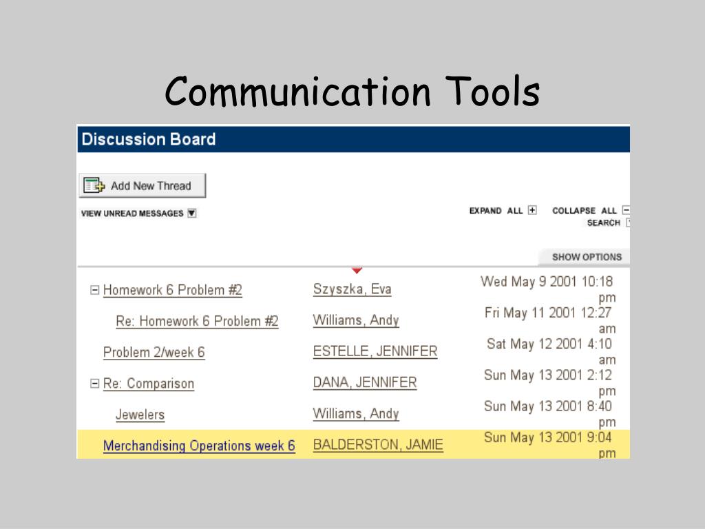This screenshot has height=529, width=705.
Task: Open the Re: Homework 6 Problem #2 reply
Action: (197, 321)
